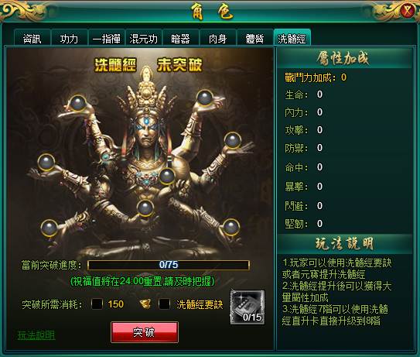Click the 洗髓經要訣 item icon showing 0/15

pyautogui.click(x=248, y=307)
